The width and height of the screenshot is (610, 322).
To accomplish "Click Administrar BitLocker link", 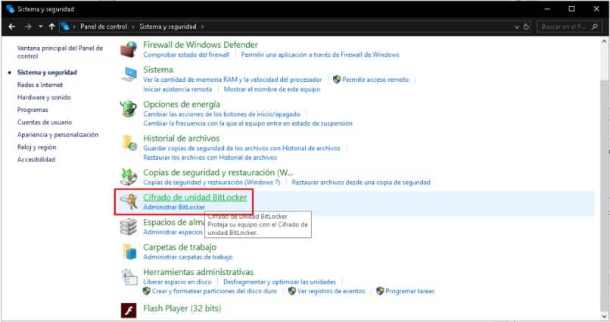I will coord(174,207).
